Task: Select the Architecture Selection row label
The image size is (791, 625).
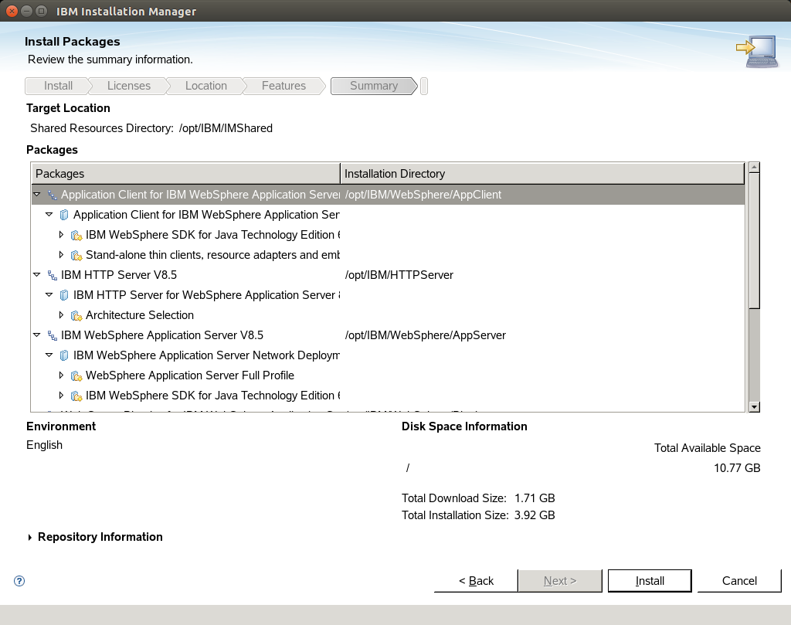Action: pyautogui.click(x=140, y=315)
